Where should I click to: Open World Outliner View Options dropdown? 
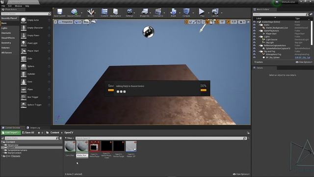tap(304, 62)
